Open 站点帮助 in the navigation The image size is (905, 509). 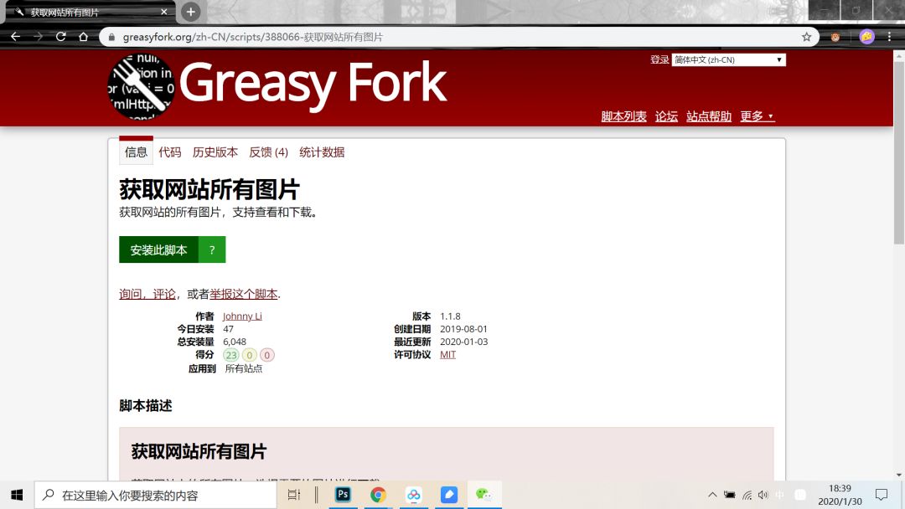coord(709,116)
